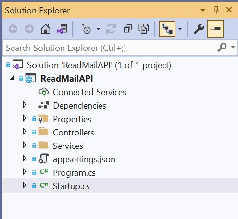Screen dimensions: 238x219
Task: Select the Program.cs file
Action: coord(74,173)
